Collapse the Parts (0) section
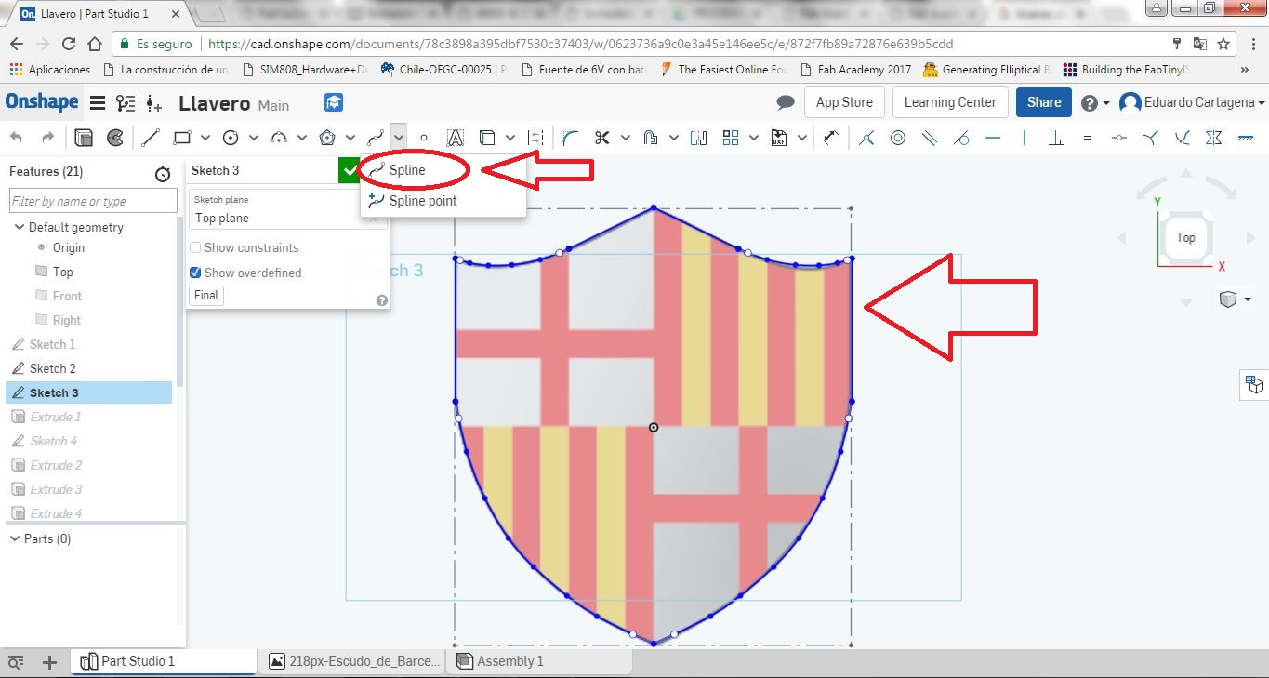Screen dimensions: 1269x678 14,538
